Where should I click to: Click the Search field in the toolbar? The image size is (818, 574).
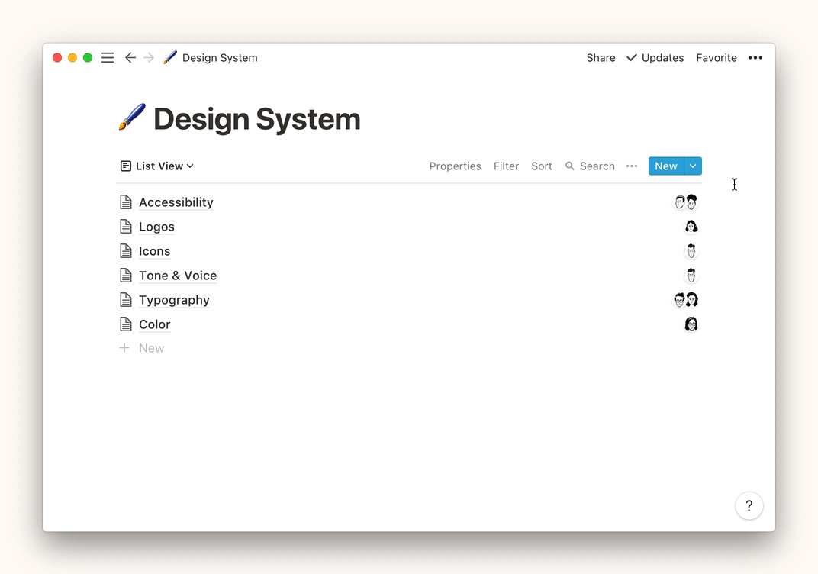(x=590, y=166)
